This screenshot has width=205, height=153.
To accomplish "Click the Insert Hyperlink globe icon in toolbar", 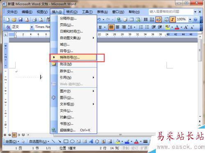I will tap(119, 20).
